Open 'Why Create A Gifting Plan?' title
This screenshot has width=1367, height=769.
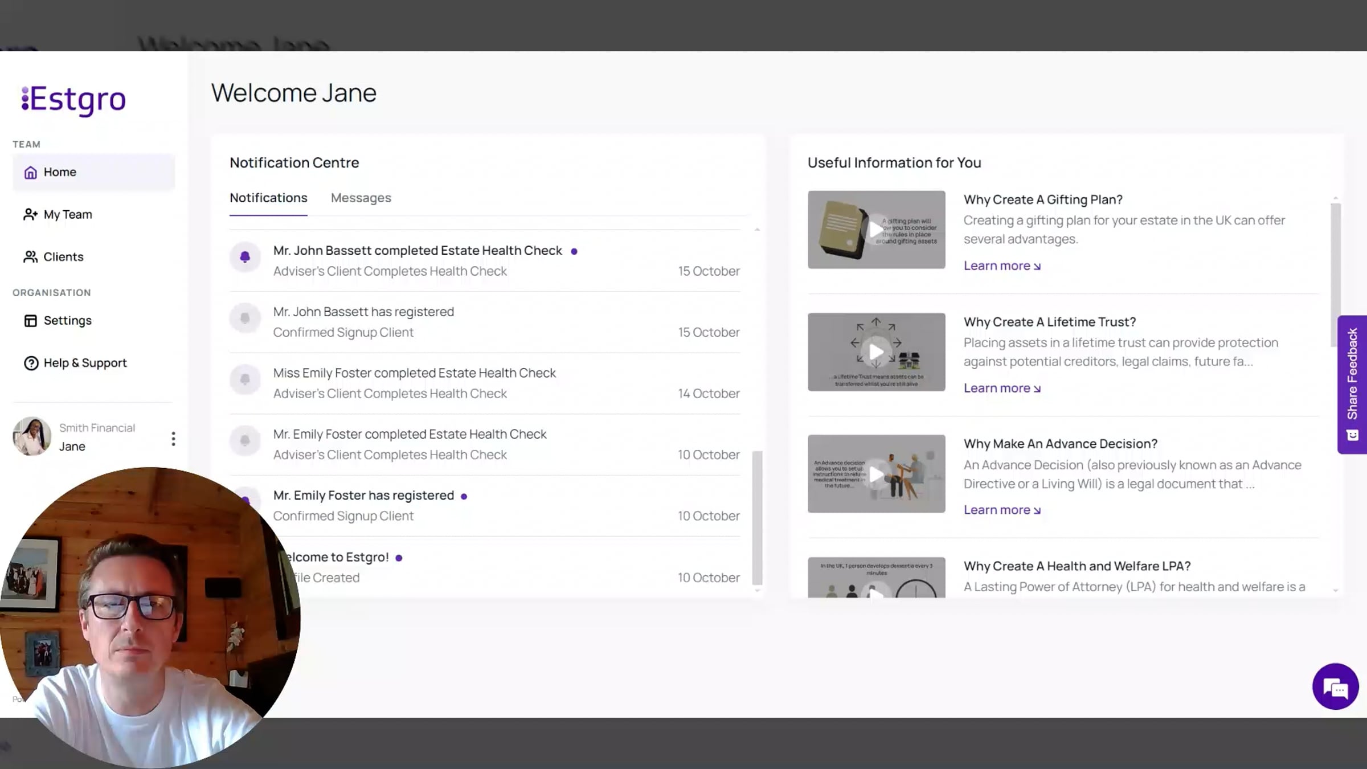tap(1043, 200)
